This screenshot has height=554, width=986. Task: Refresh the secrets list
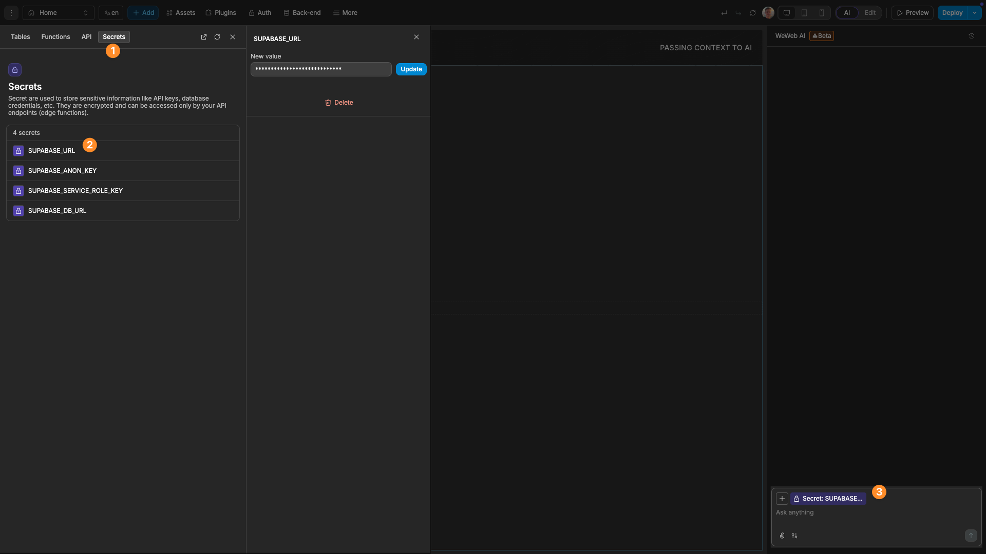coord(217,37)
